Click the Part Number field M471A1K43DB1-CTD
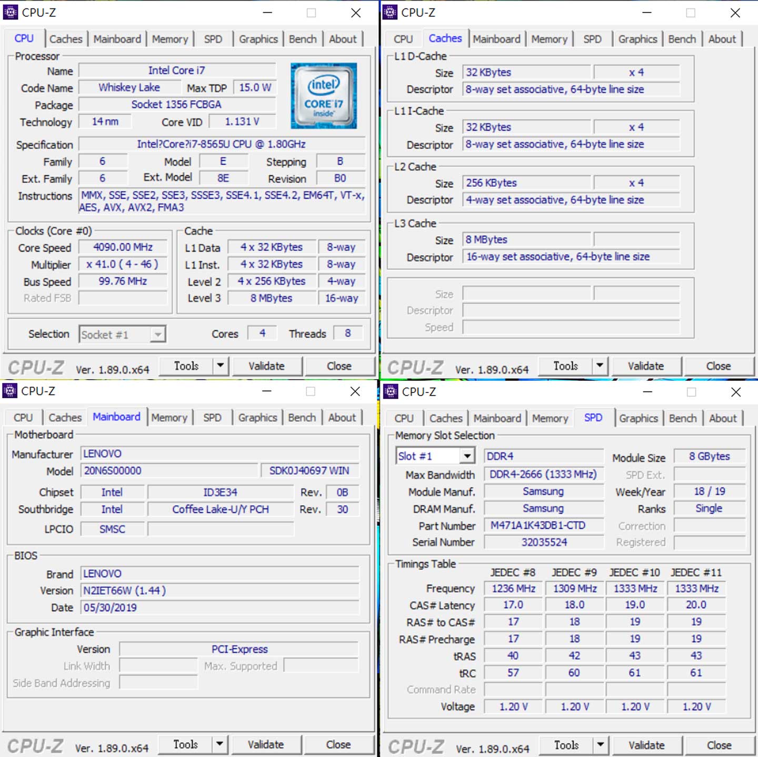This screenshot has width=758, height=757. click(x=543, y=526)
